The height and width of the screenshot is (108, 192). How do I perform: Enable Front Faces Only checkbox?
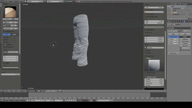pos(4,31)
